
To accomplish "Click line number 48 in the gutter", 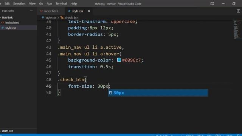I will click(x=49, y=80).
